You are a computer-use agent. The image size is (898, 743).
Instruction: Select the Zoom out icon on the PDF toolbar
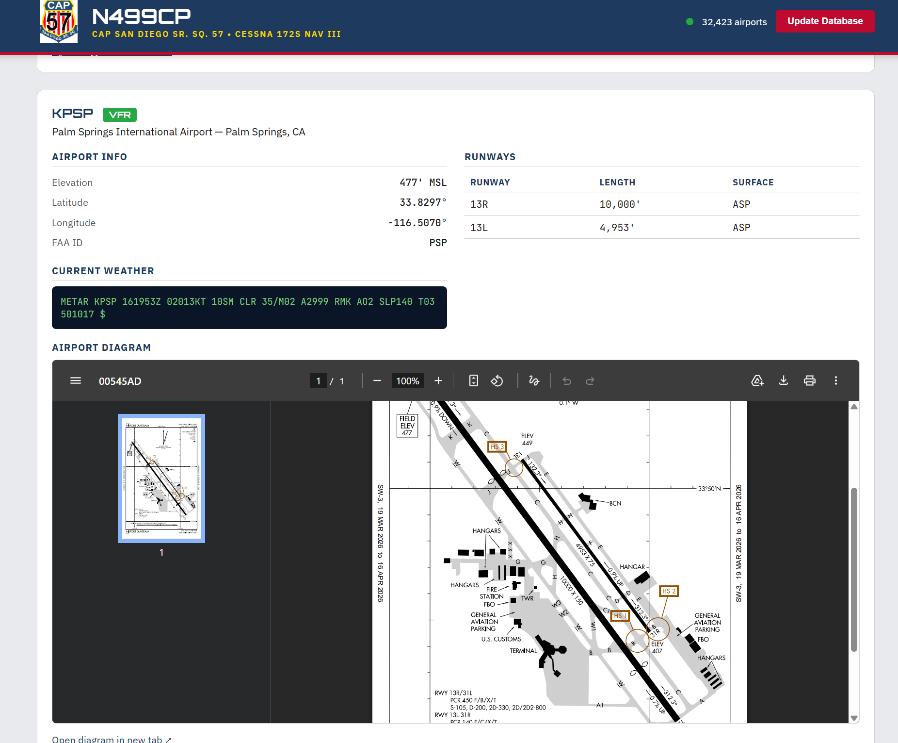(377, 381)
